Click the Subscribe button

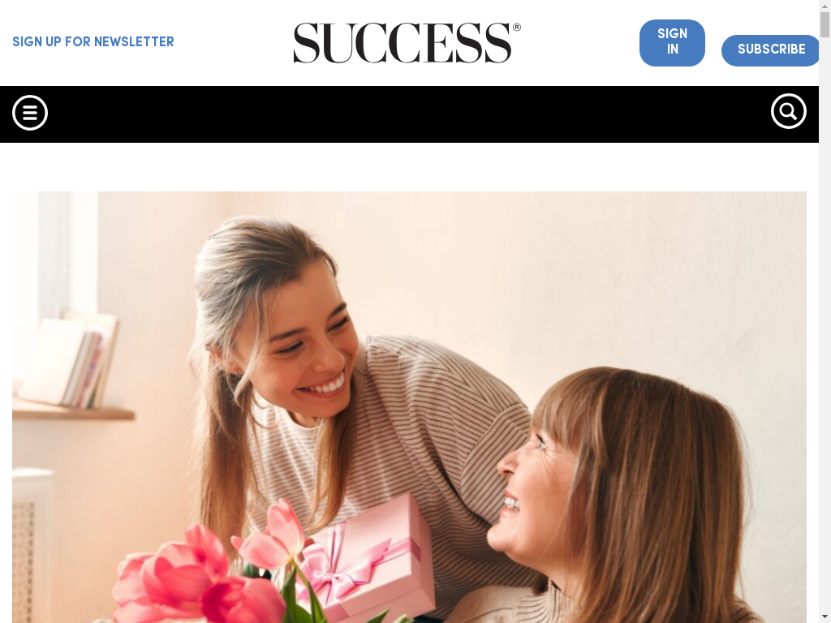771,50
